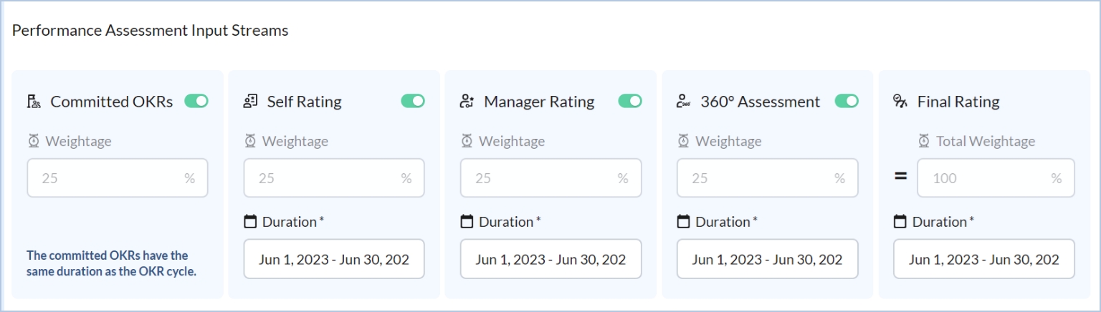
Task: Disable the Committed OKRs toggle
Action: [x=196, y=101]
